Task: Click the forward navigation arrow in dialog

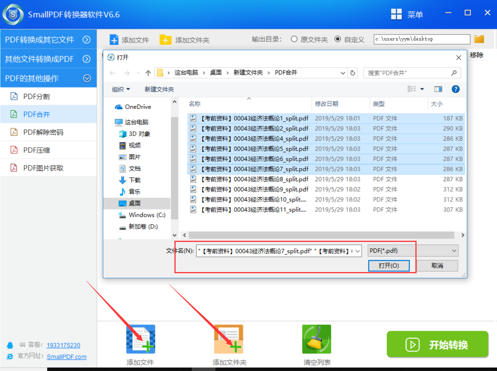Action: (x=127, y=73)
